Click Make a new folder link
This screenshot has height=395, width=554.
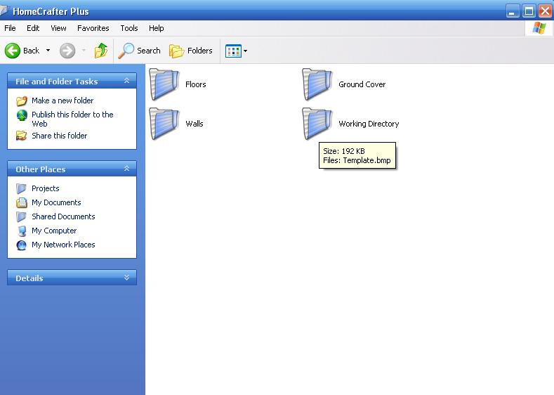coord(62,101)
